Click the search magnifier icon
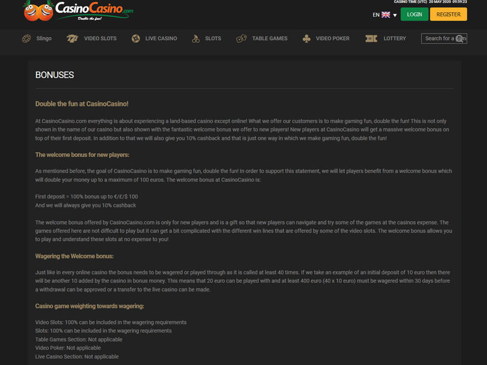 (x=460, y=38)
